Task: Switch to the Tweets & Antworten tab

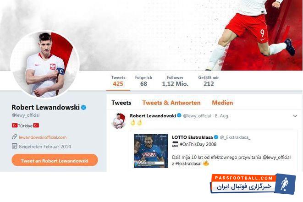Action: (171, 103)
